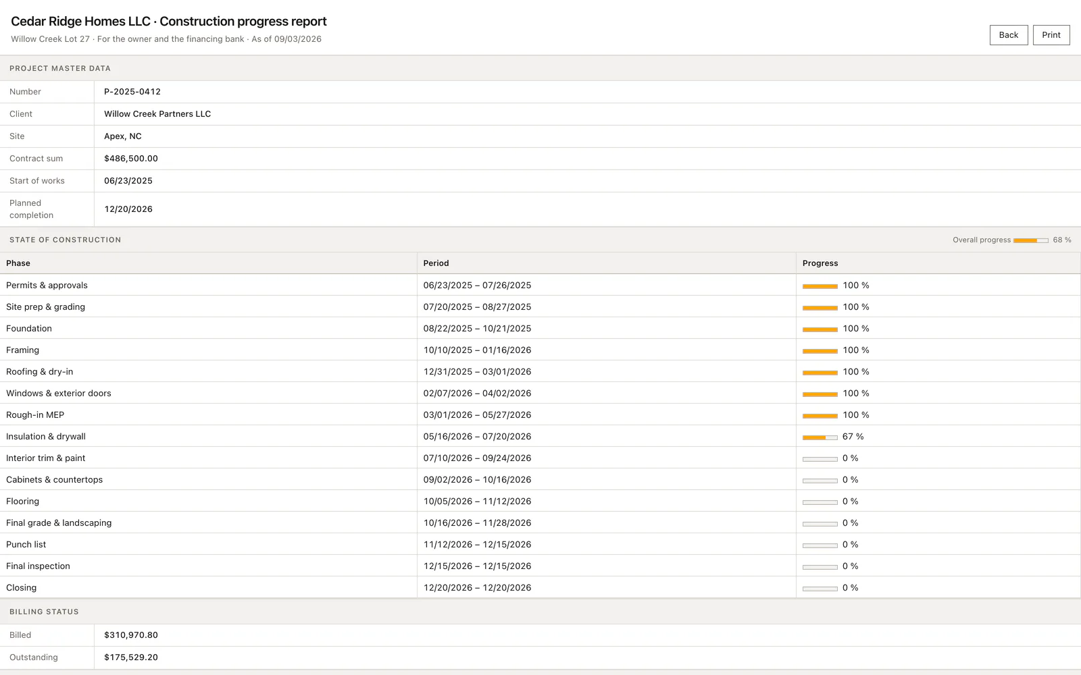The width and height of the screenshot is (1081, 675).
Task: Click the Insulation & drywall phase name
Action: pyautogui.click(x=46, y=437)
